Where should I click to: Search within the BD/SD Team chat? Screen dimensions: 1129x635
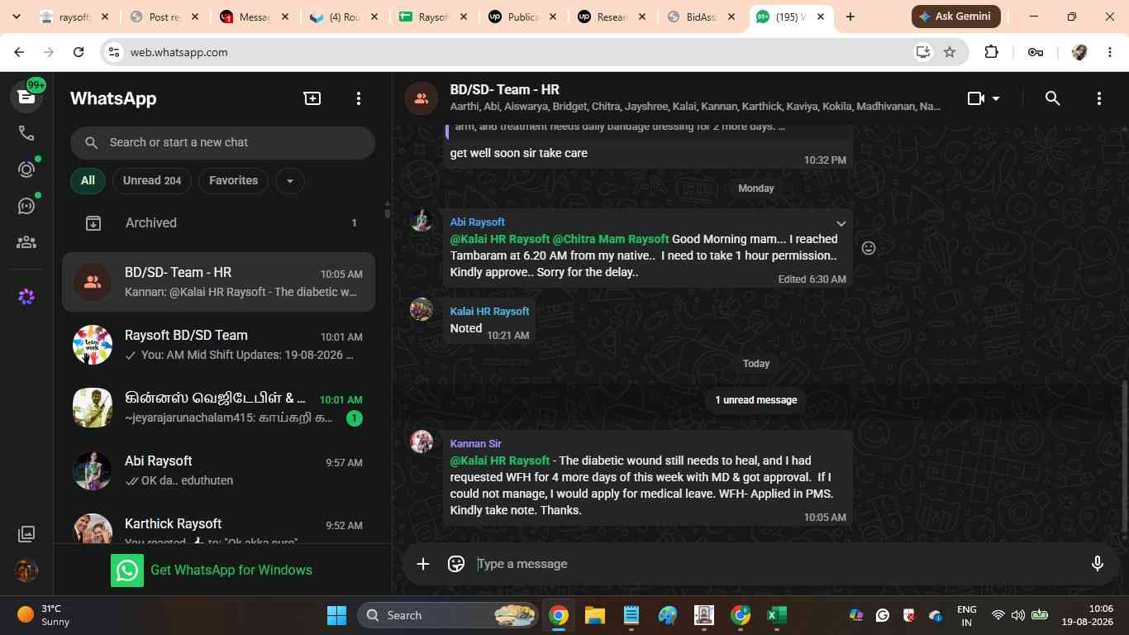(x=1052, y=98)
